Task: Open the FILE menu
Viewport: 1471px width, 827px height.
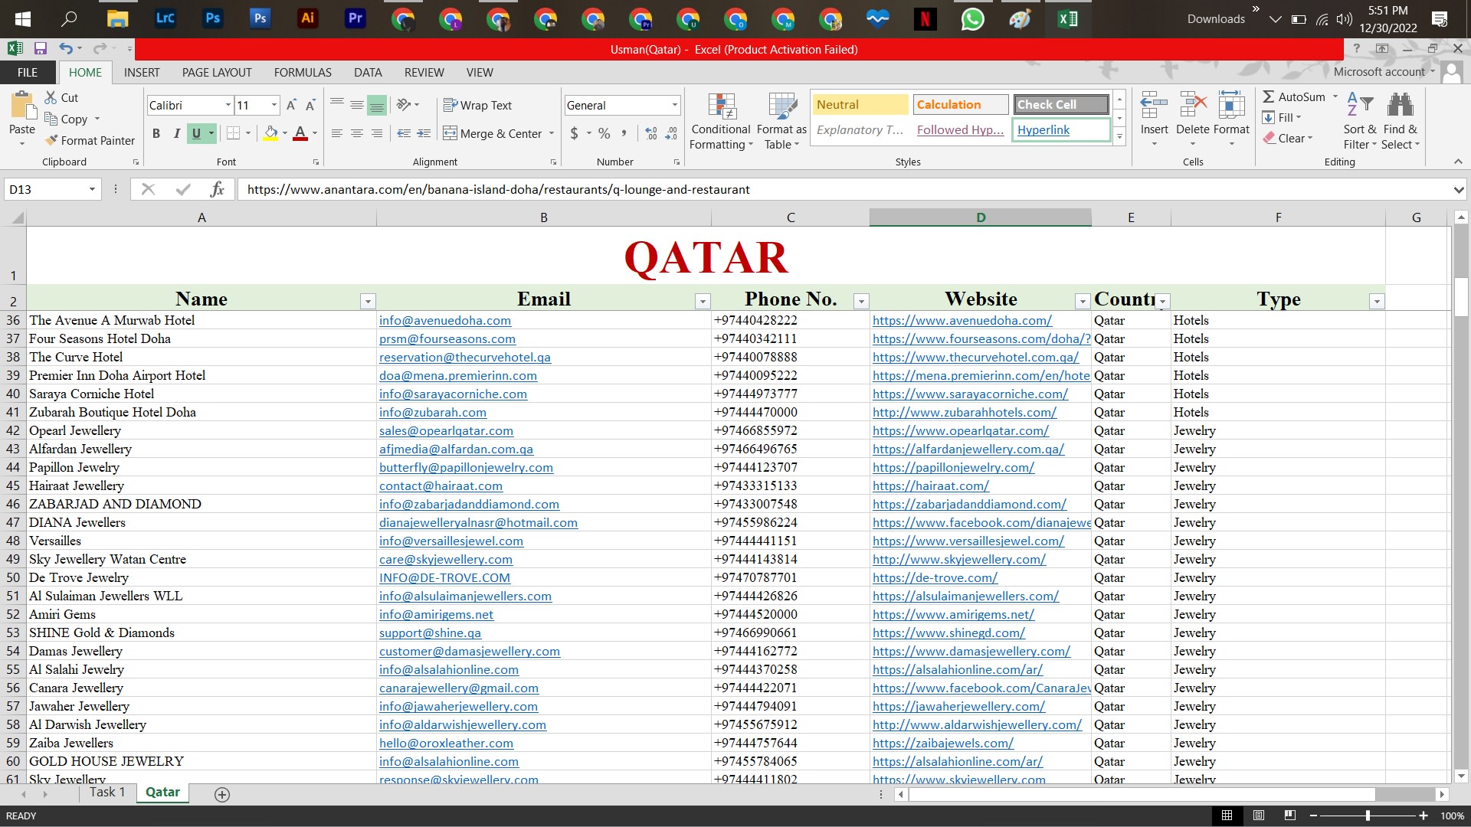Action: tap(28, 72)
